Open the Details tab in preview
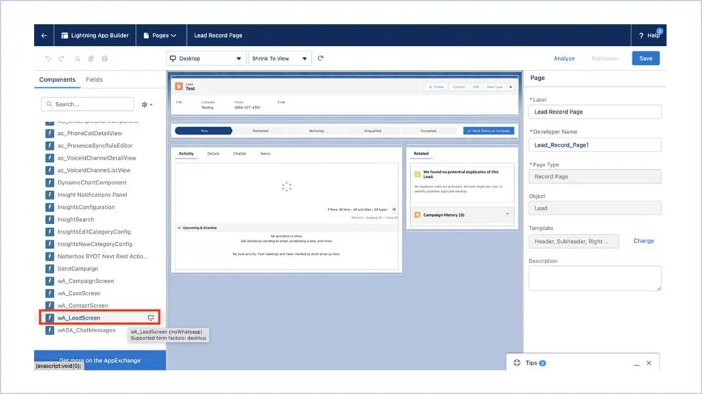 [x=213, y=153]
